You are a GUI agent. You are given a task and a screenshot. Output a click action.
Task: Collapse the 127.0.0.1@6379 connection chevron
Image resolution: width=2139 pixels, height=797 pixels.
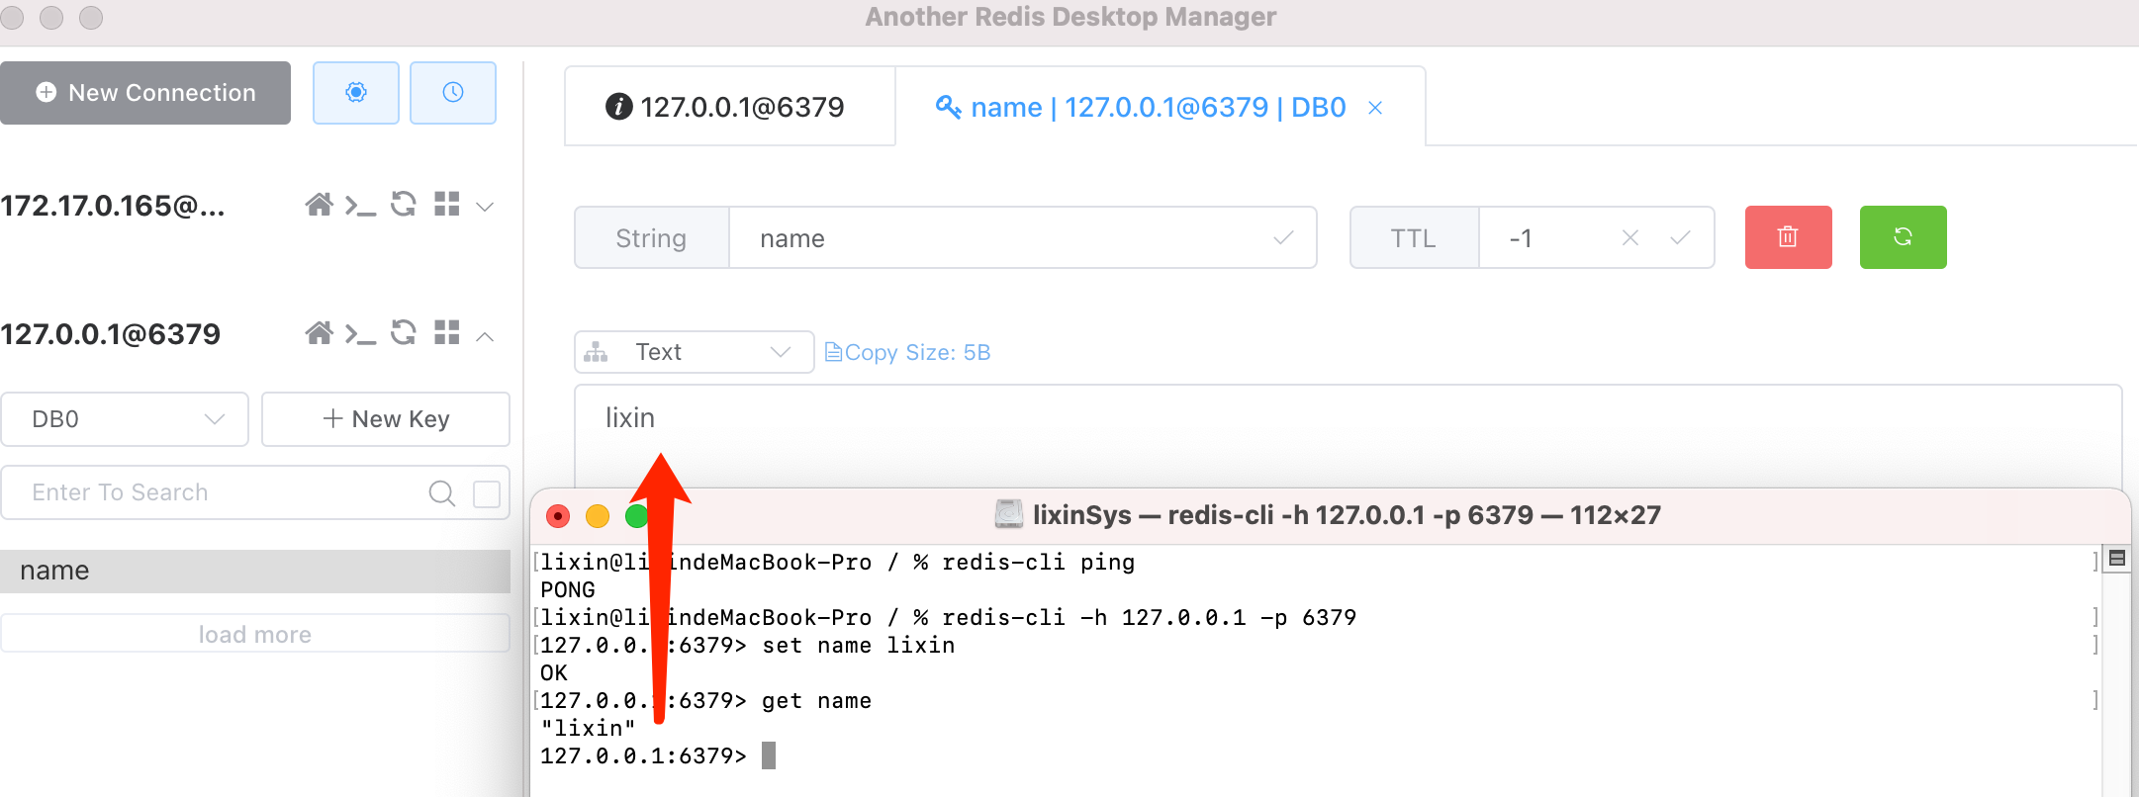coord(485,336)
